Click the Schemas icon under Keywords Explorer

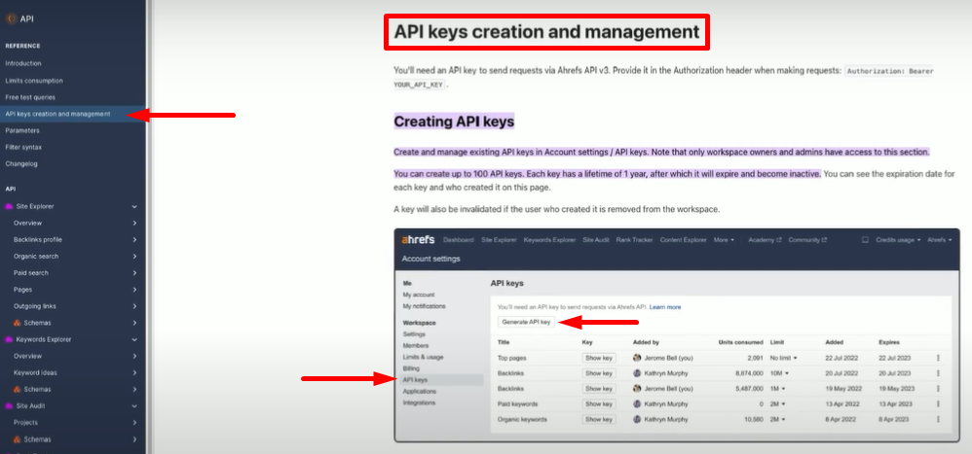pyautogui.click(x=18, y=390)
